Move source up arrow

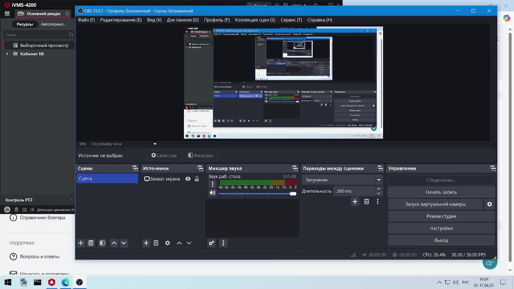tap(179, 243)
